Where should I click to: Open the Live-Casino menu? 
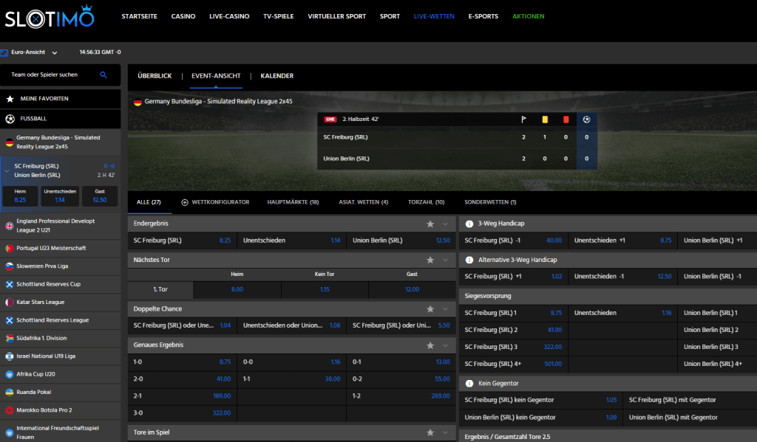(x=229, y=16)
